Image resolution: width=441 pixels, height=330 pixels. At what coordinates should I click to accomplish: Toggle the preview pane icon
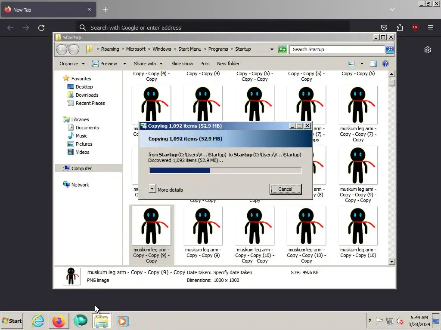click(x=373, y=64)
